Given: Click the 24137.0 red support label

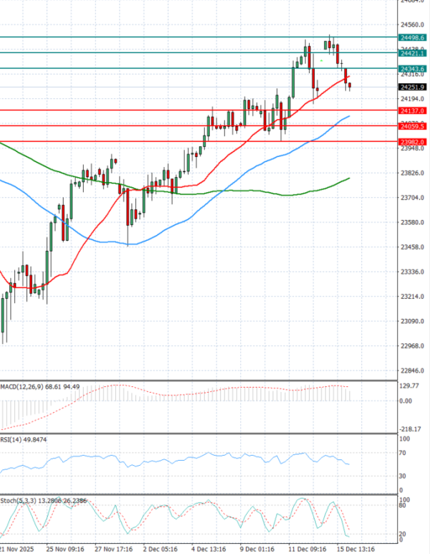Looking at the screenshot, I should pos(413,111).
